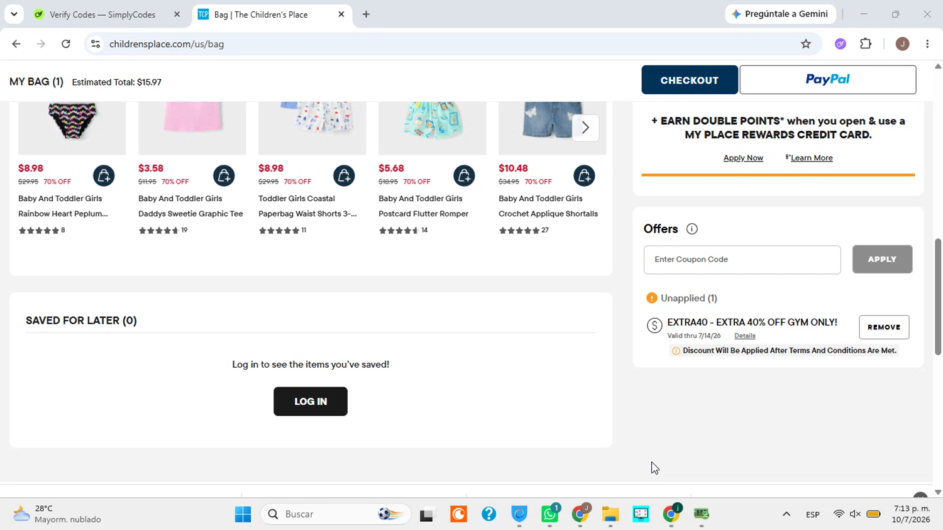Open the weather widget in the taskbar
The image size is (943, 530).
(x=57, y=514)
